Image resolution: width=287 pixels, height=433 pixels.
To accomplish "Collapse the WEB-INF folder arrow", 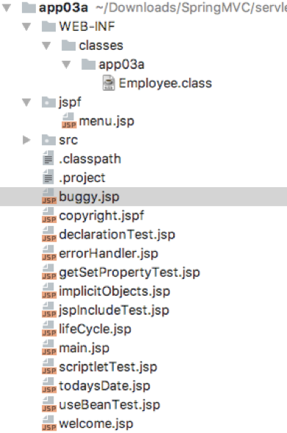I will click(x=26, y=26).
